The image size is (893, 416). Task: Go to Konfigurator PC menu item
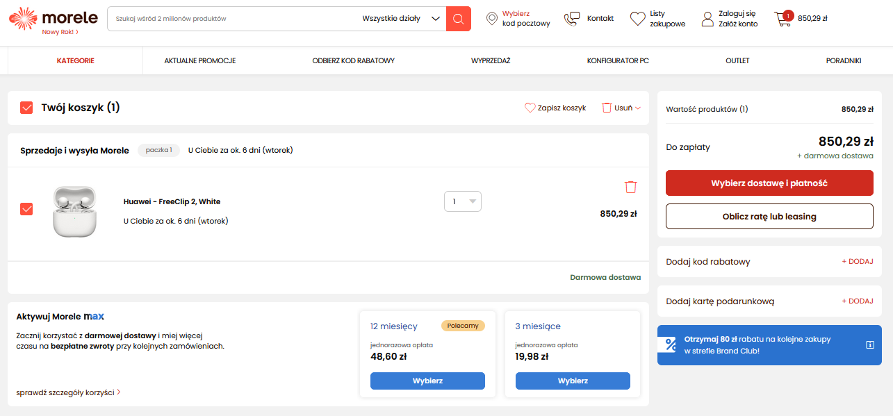(618, 61)
